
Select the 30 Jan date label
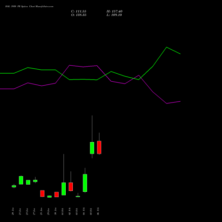pyautogui.click(x=55, y=211)
